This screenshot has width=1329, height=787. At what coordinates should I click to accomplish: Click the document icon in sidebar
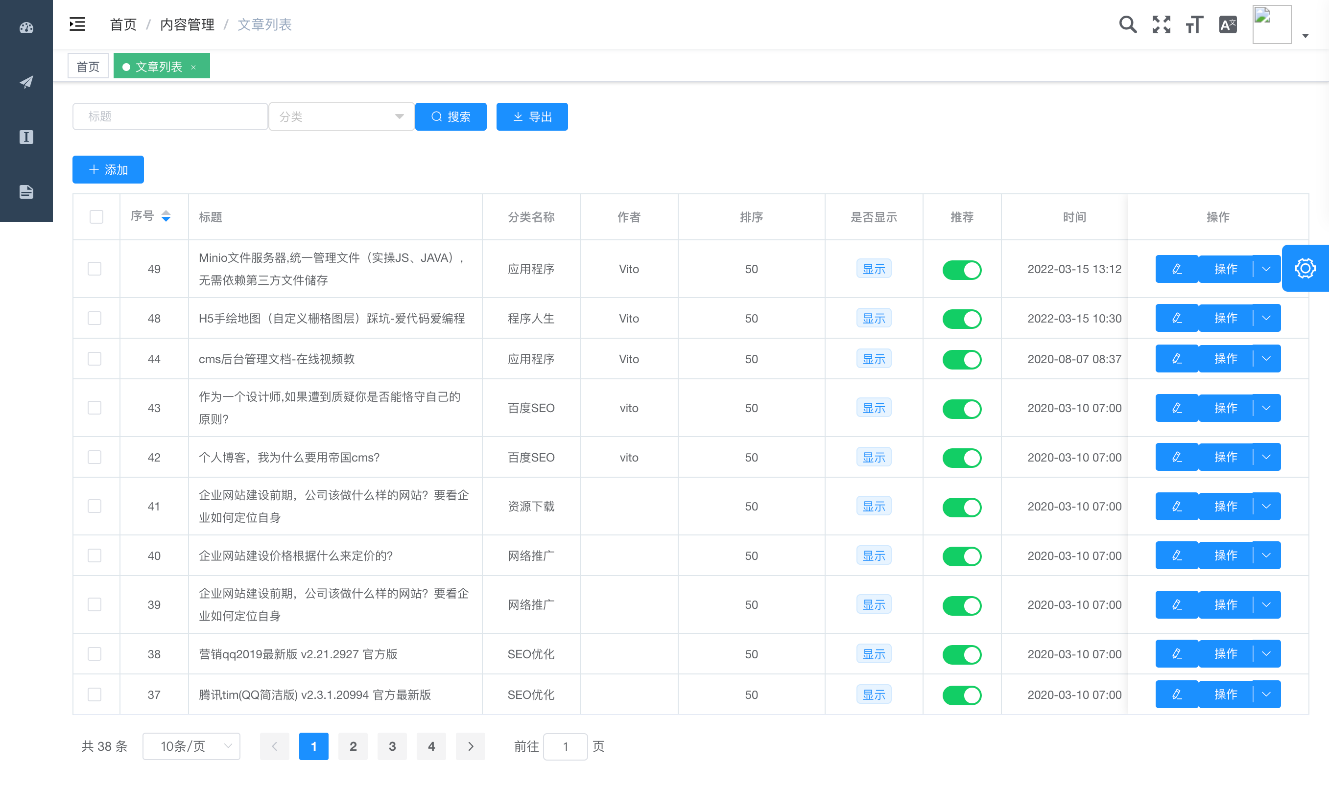point(26,192)
